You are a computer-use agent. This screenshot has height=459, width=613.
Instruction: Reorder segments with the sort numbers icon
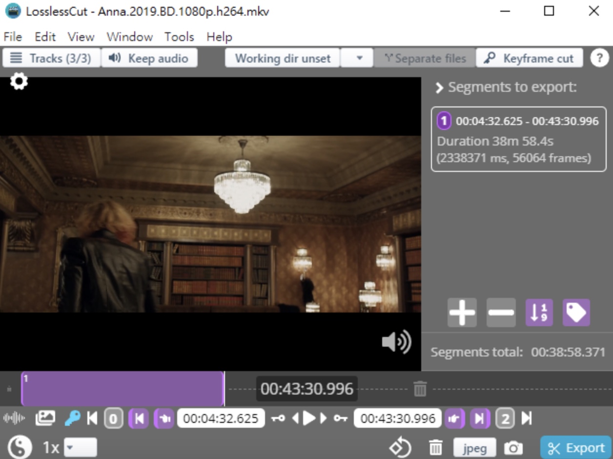click(539, 312)
